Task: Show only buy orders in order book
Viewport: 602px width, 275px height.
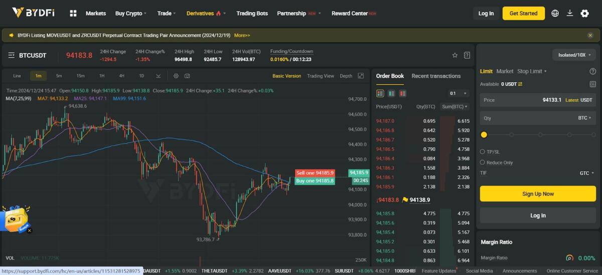Action: tap(391, 94)
